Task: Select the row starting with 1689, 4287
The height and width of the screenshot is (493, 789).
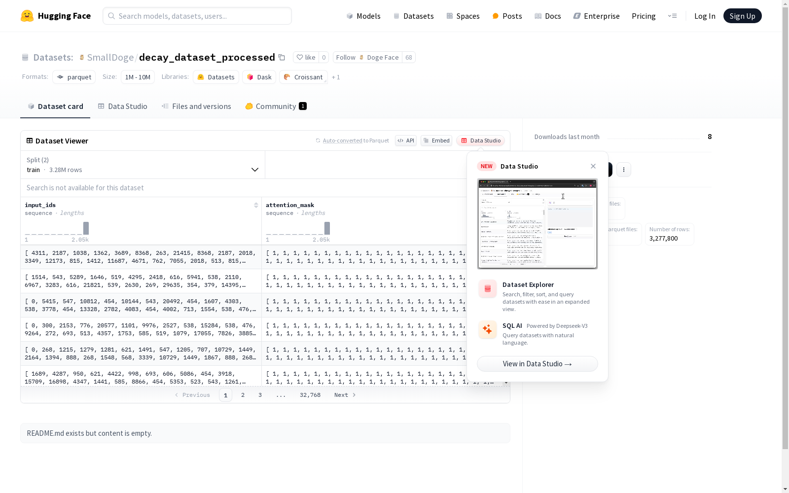Action: pyautogui.click(x=244, y=376)
